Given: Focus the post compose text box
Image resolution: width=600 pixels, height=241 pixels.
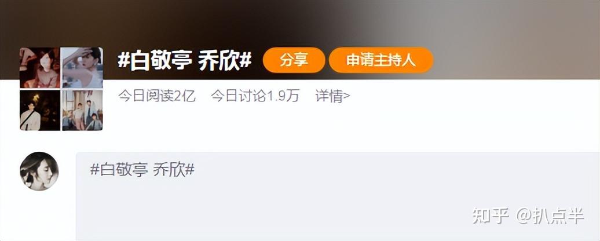Looking at the screenshot, I should tap(338, 196).
